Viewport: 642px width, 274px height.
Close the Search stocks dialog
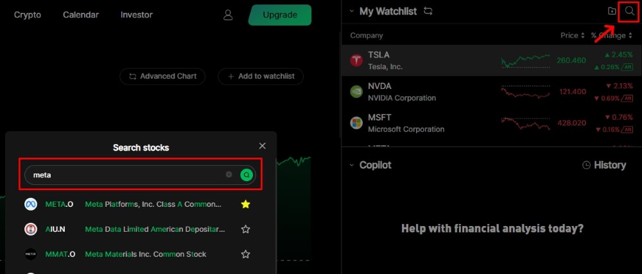tap(262, 147)
